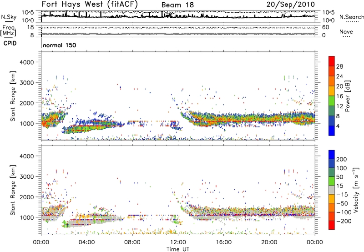The height and width of the screenshot is (252, 364).
Task: Click the '12:00' time axis label
Action: 178,242
